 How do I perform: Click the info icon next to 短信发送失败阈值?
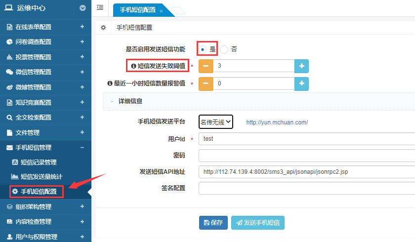coord(133,65)
